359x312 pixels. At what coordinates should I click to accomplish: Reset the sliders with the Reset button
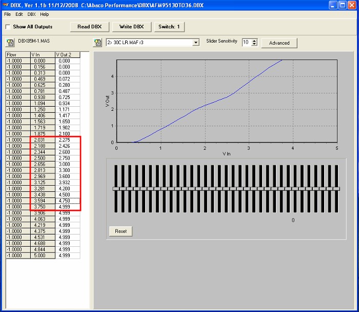pos(121,231)
